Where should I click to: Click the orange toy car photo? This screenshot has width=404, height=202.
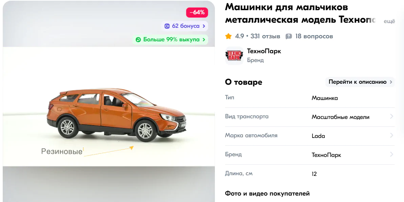click(117, 115)
